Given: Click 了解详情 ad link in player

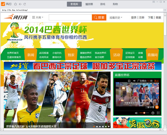Looking at the screenshot, I should [150, 107].
